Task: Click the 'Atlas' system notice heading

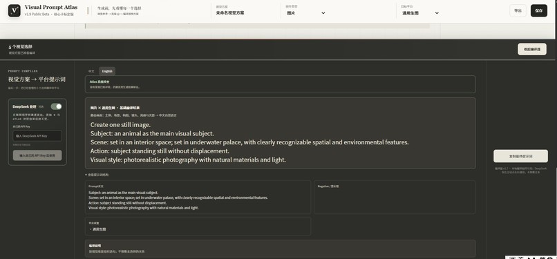Action: tap(100, 81)
